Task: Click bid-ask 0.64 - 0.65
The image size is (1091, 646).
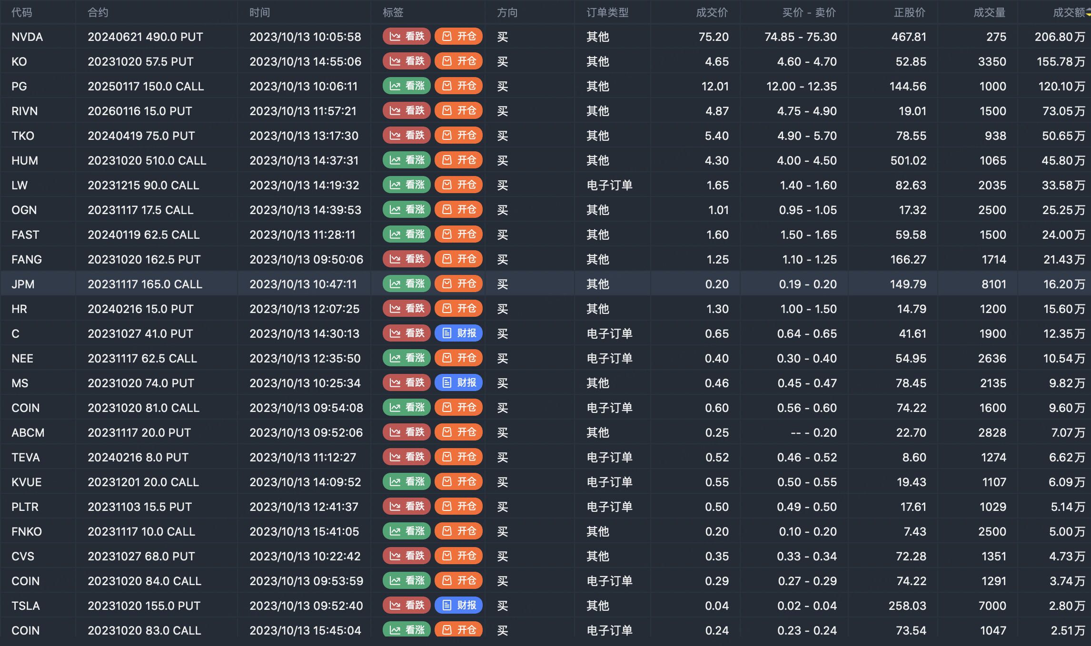Action: pos(807,333)
